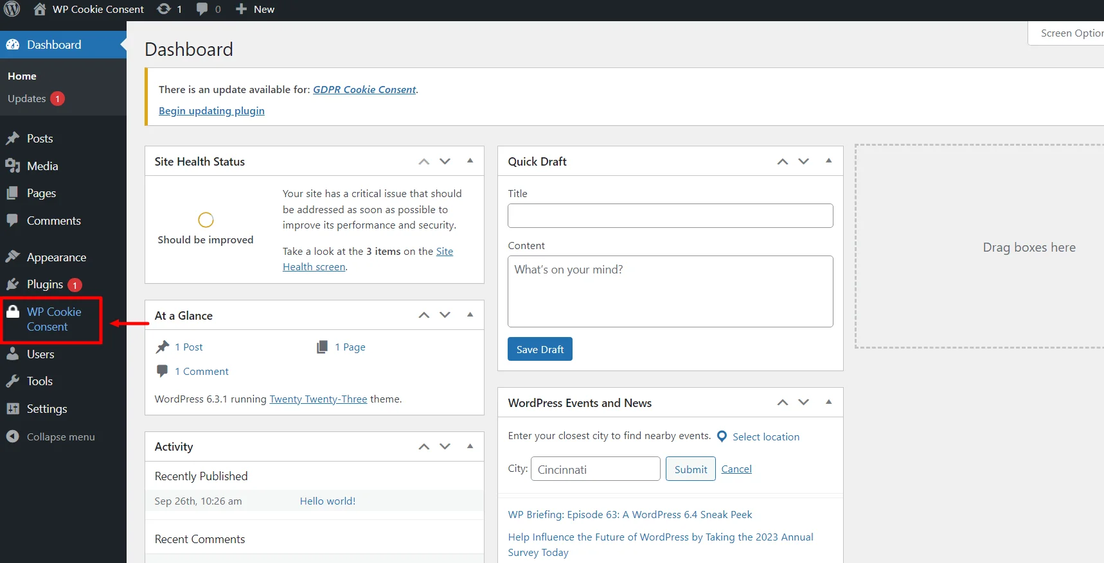Focus the City input field
The height and width of the screenshot is (563, 1104).
point(596,469)
